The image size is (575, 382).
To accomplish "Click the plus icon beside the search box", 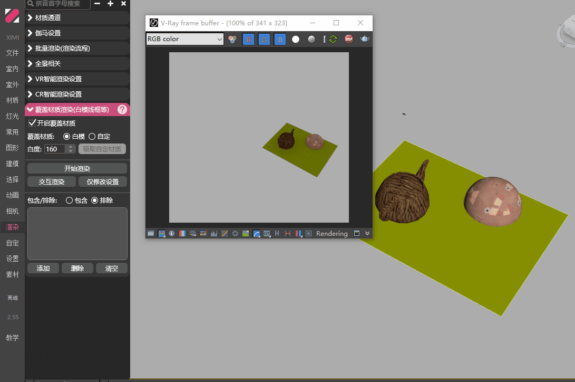I will tap(110, 4).
